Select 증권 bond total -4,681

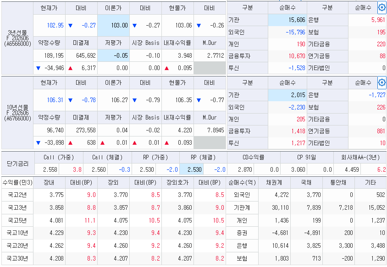coord(280,233)
